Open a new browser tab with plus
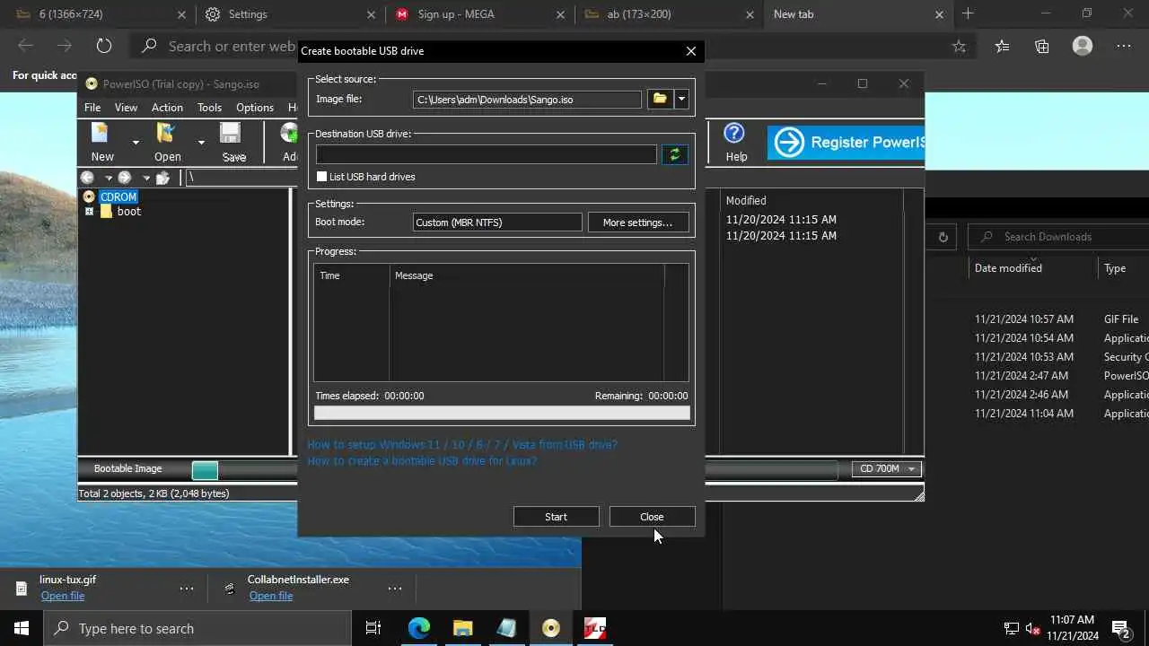The height and width of the screenshot is (646, 1149). click(968, 13)
